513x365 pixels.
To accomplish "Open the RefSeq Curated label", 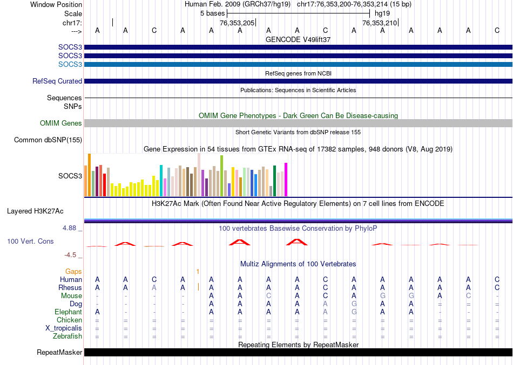I will pos(57,81).
